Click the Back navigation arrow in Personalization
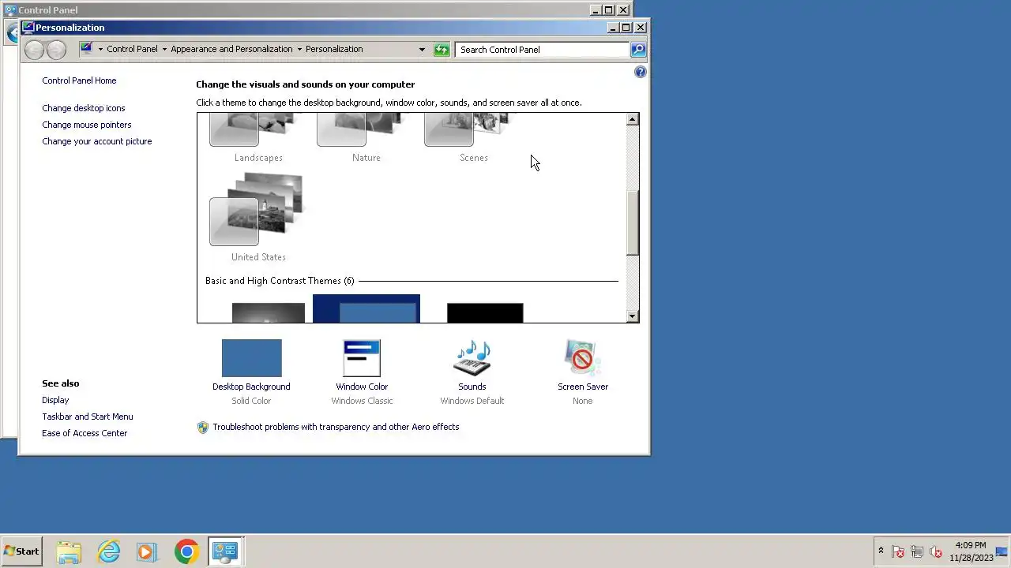This screenshot has height=568, width=1011. click(34, 50)
